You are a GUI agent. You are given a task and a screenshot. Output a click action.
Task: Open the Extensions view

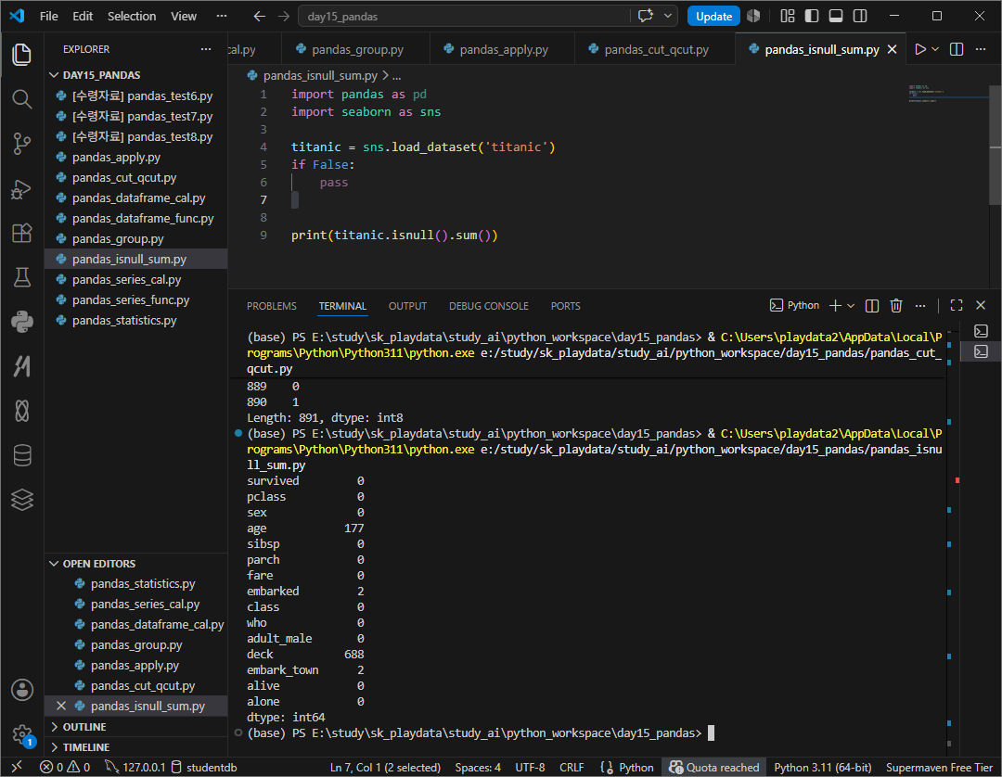click(21, 233)
